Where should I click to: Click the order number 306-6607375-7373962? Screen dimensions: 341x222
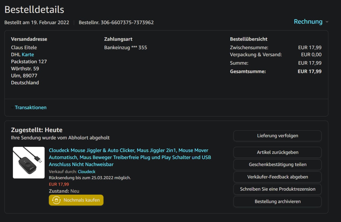pyautogui.click(x=127, y=23)
